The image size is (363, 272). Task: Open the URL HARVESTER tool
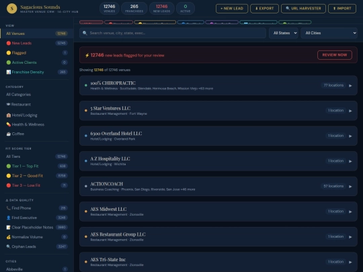(303, 9)
